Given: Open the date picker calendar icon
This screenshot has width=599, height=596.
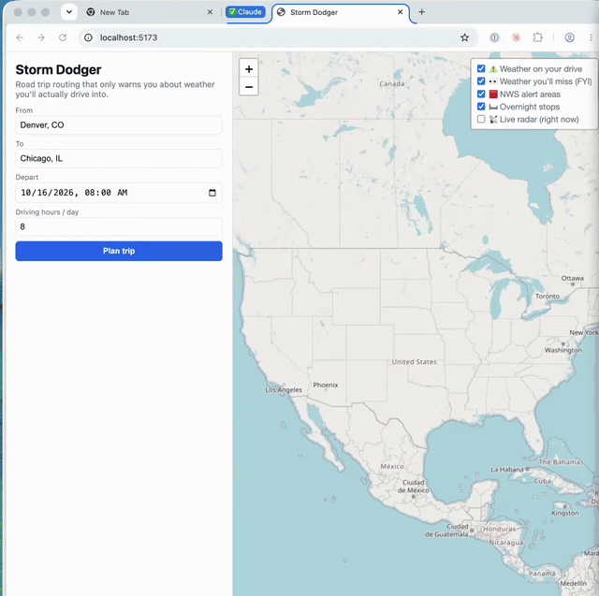Looking at the screenshot, I should (x=212, y=193).
